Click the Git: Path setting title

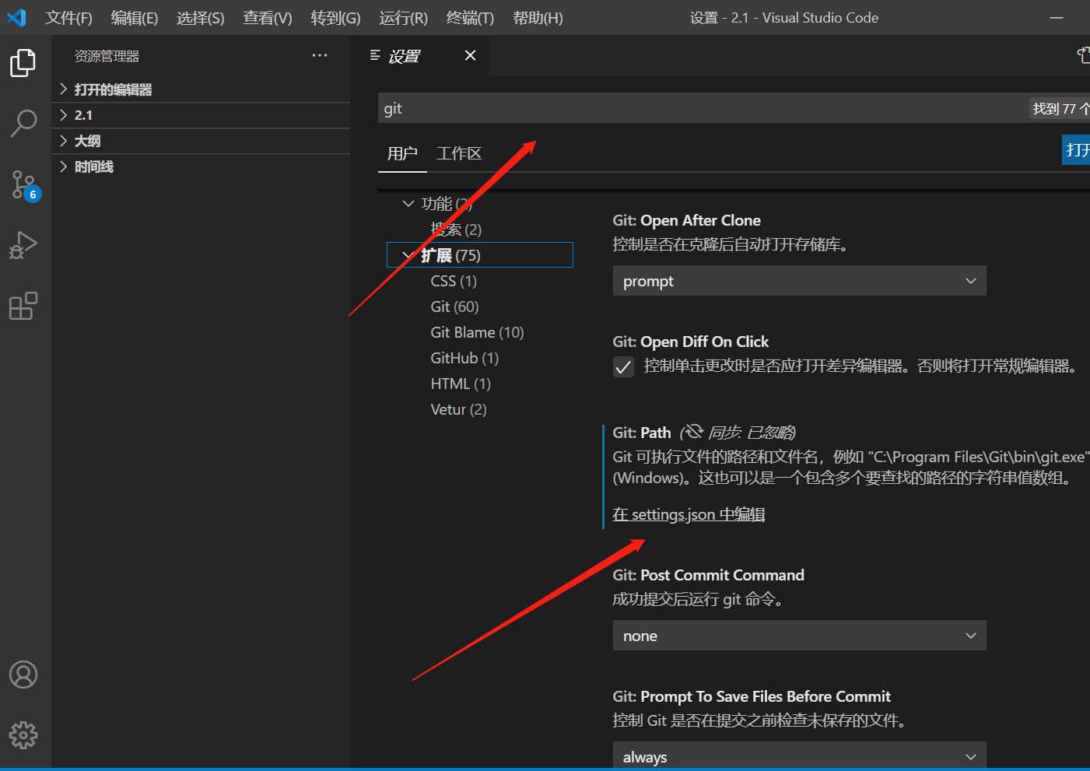pyautogui.click(x=642, y=433)
